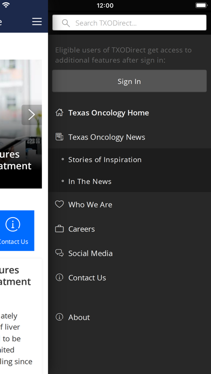Click the home icon beside Texas Oncology Home
The height and width of the screenshot is (374, 211).
[59, 113]
